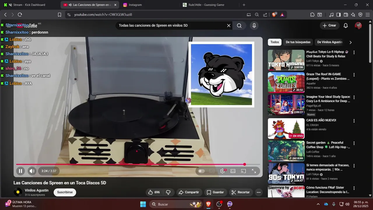373x210 pixels.
Task: Close the current YouTube browser tab
Action: coord(115,5)
